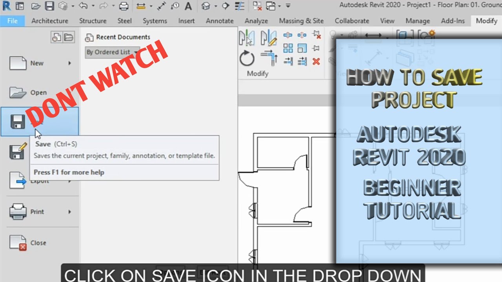Select Trim/Extend Single Element tool
Image resolution: width=502 pixels, height=282 pixels.
288,61
